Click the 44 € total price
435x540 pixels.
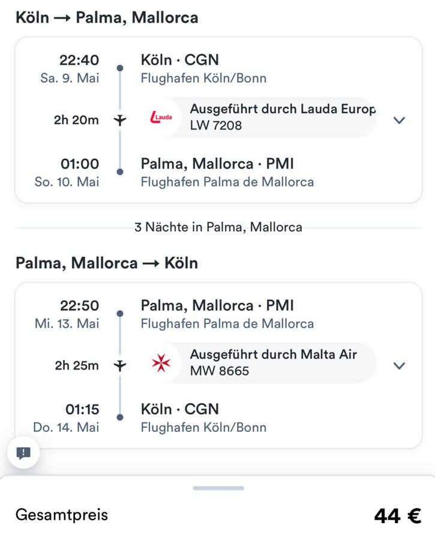coord(397,515)
